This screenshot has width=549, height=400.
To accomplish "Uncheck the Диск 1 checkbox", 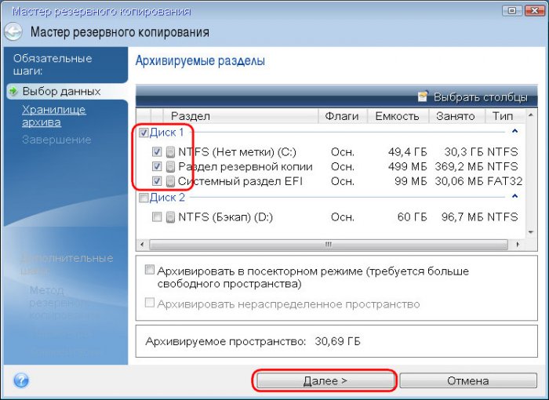I will click(x=144, y=133).
